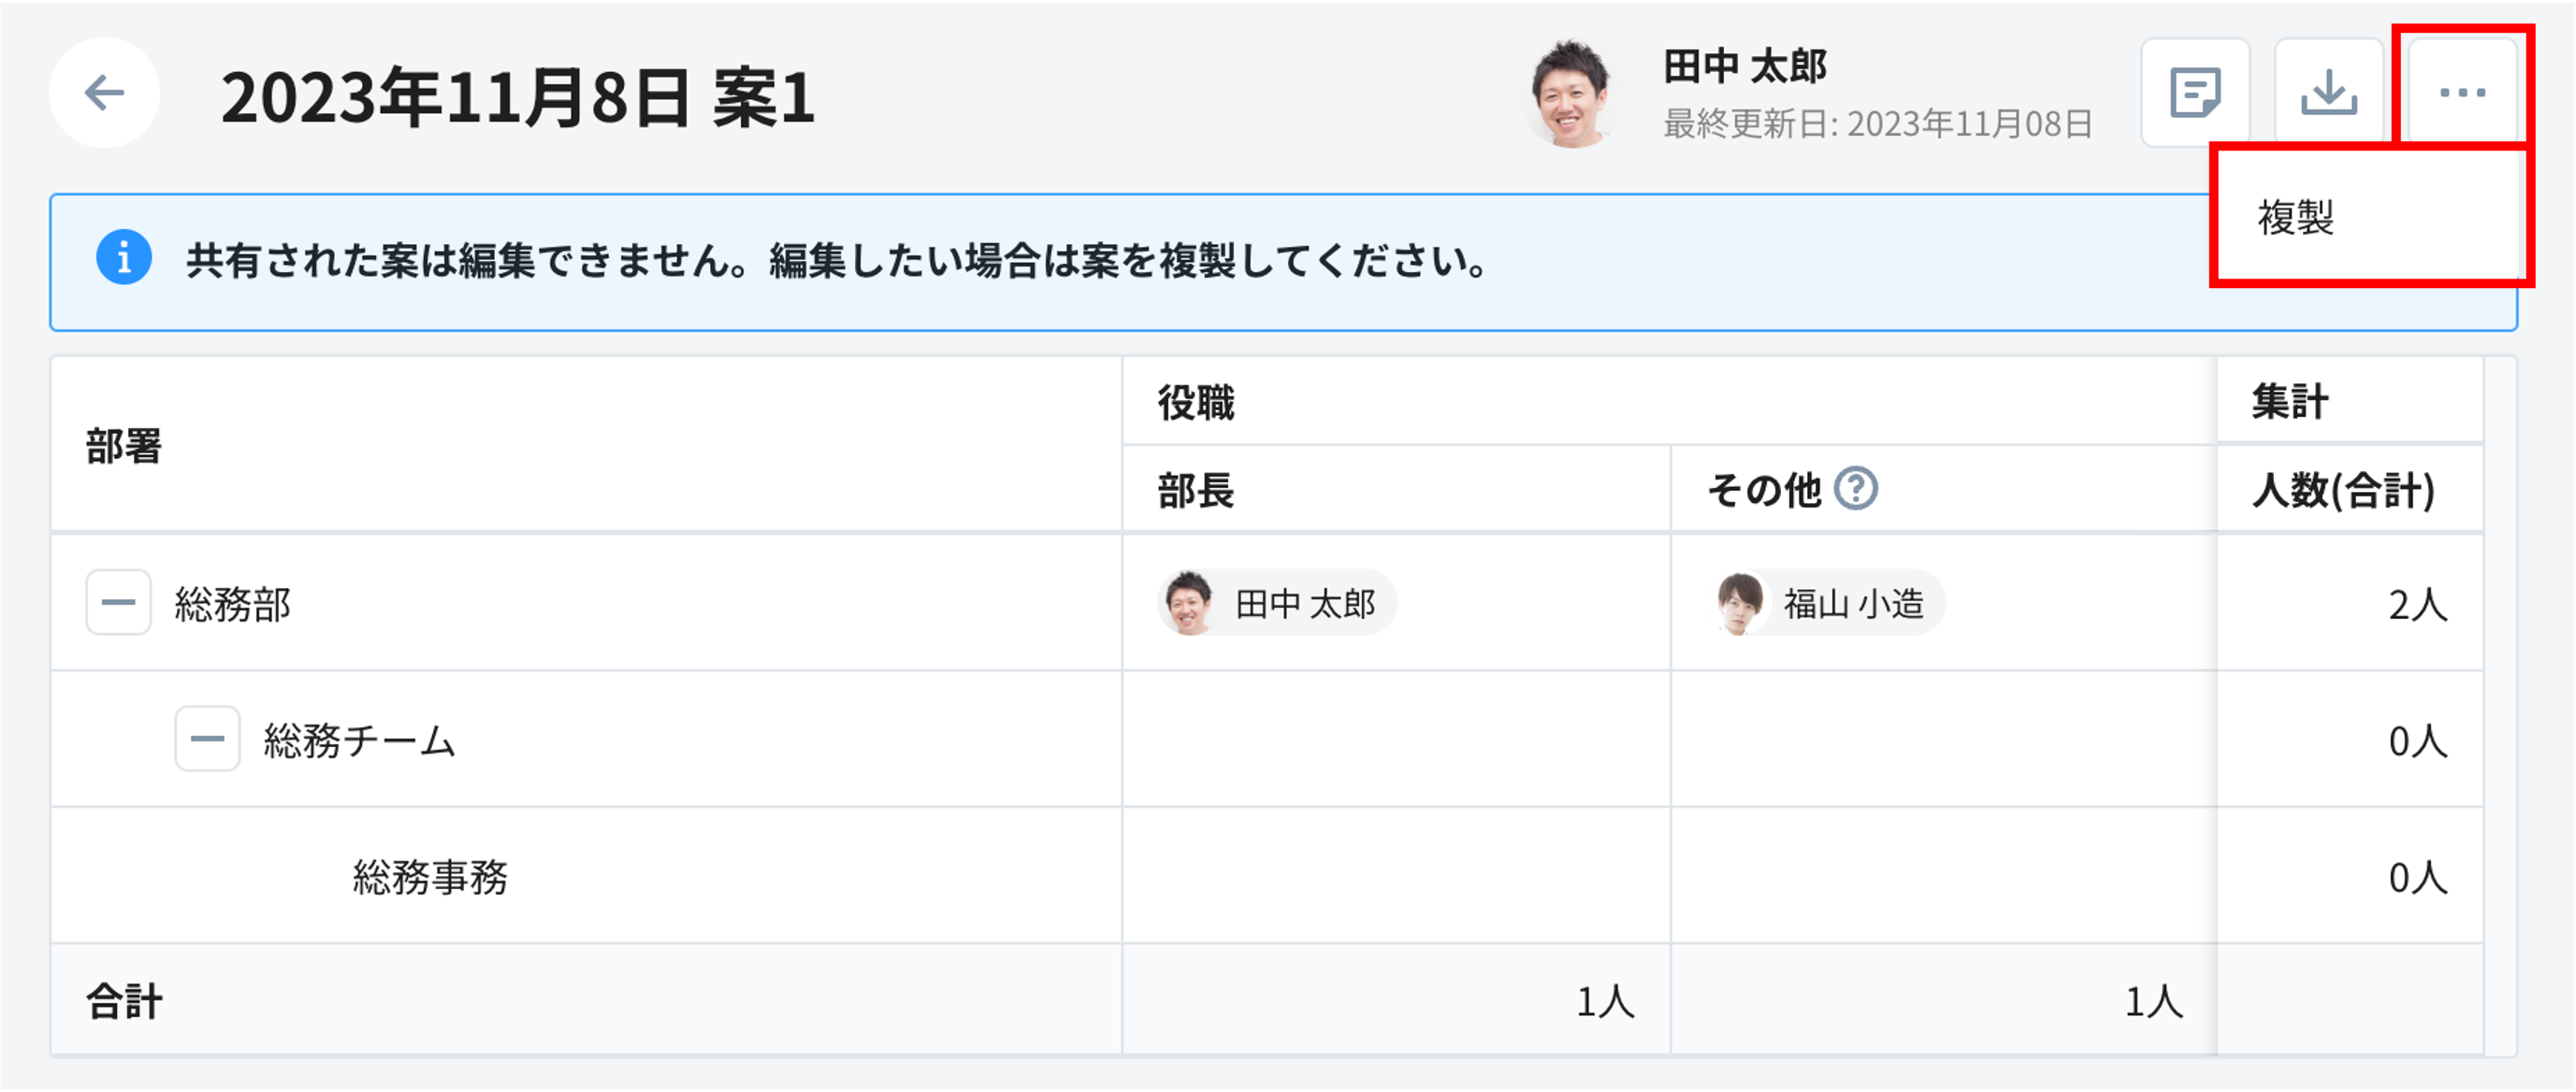Click the info icon in the blue banner

[x=124, y=259]
